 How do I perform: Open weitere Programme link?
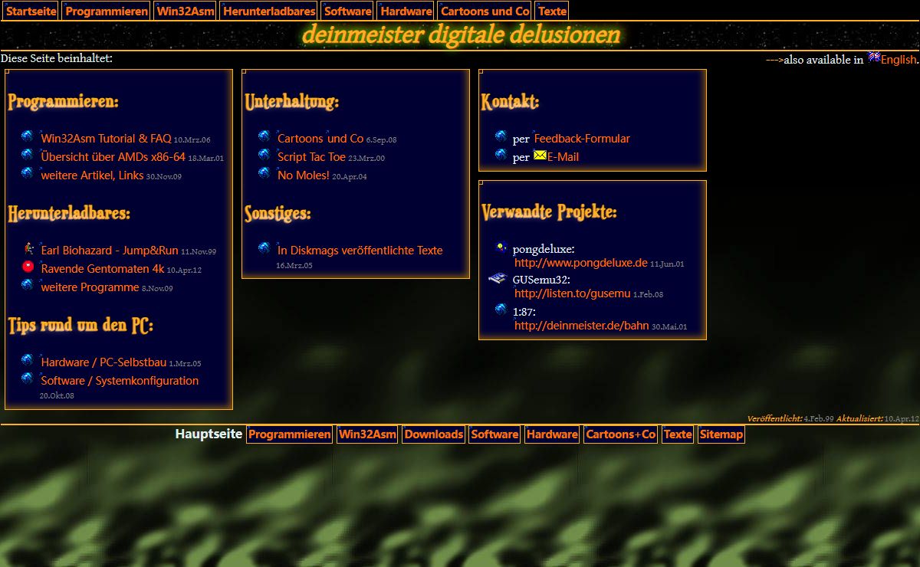tap(90, 287)
